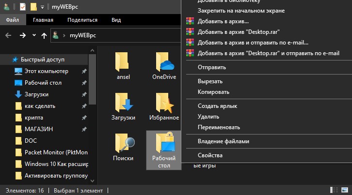The width and height of the screenshot is (352, 195).
Task: Open the Избранное folder with star
Action: point(165,103)
